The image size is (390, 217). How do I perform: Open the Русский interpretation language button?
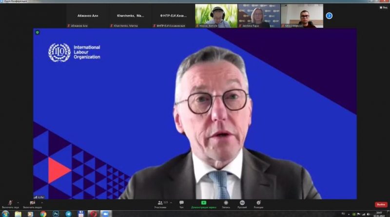[242, 204]
